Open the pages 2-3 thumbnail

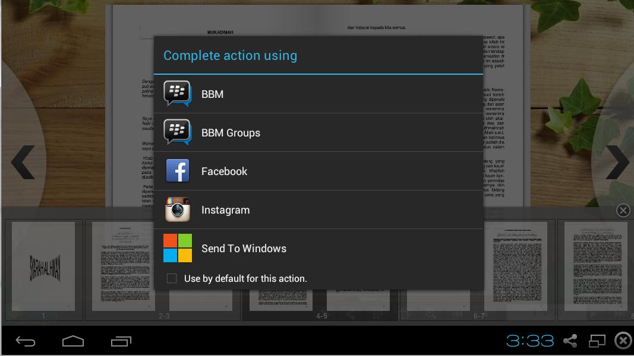pyautogui.click(x=124, y=266)
